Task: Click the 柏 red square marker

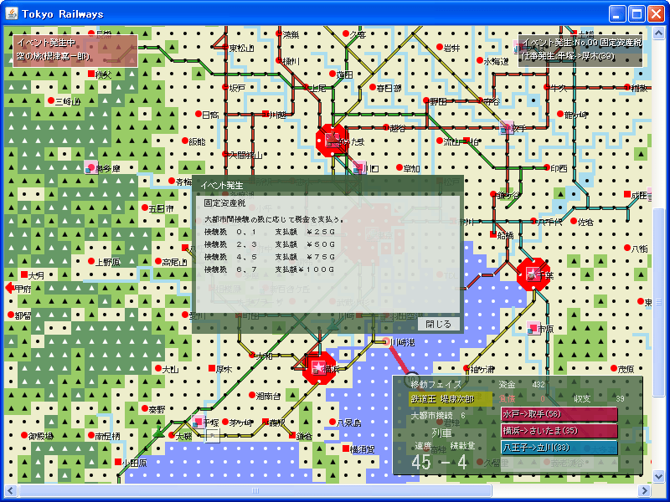Action: pos(466,141)
